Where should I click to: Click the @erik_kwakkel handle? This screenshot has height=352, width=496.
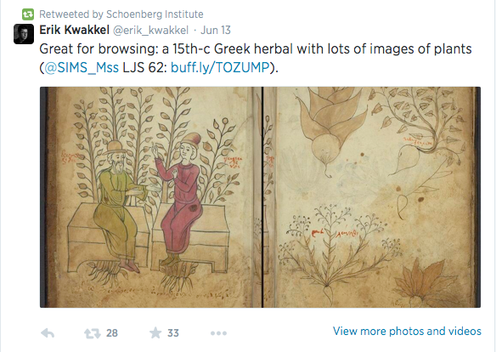click(150, 31)
